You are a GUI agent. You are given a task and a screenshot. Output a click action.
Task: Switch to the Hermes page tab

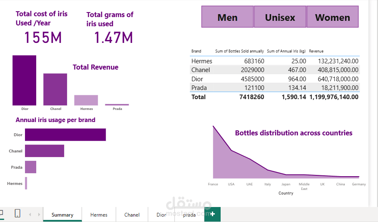99,215
